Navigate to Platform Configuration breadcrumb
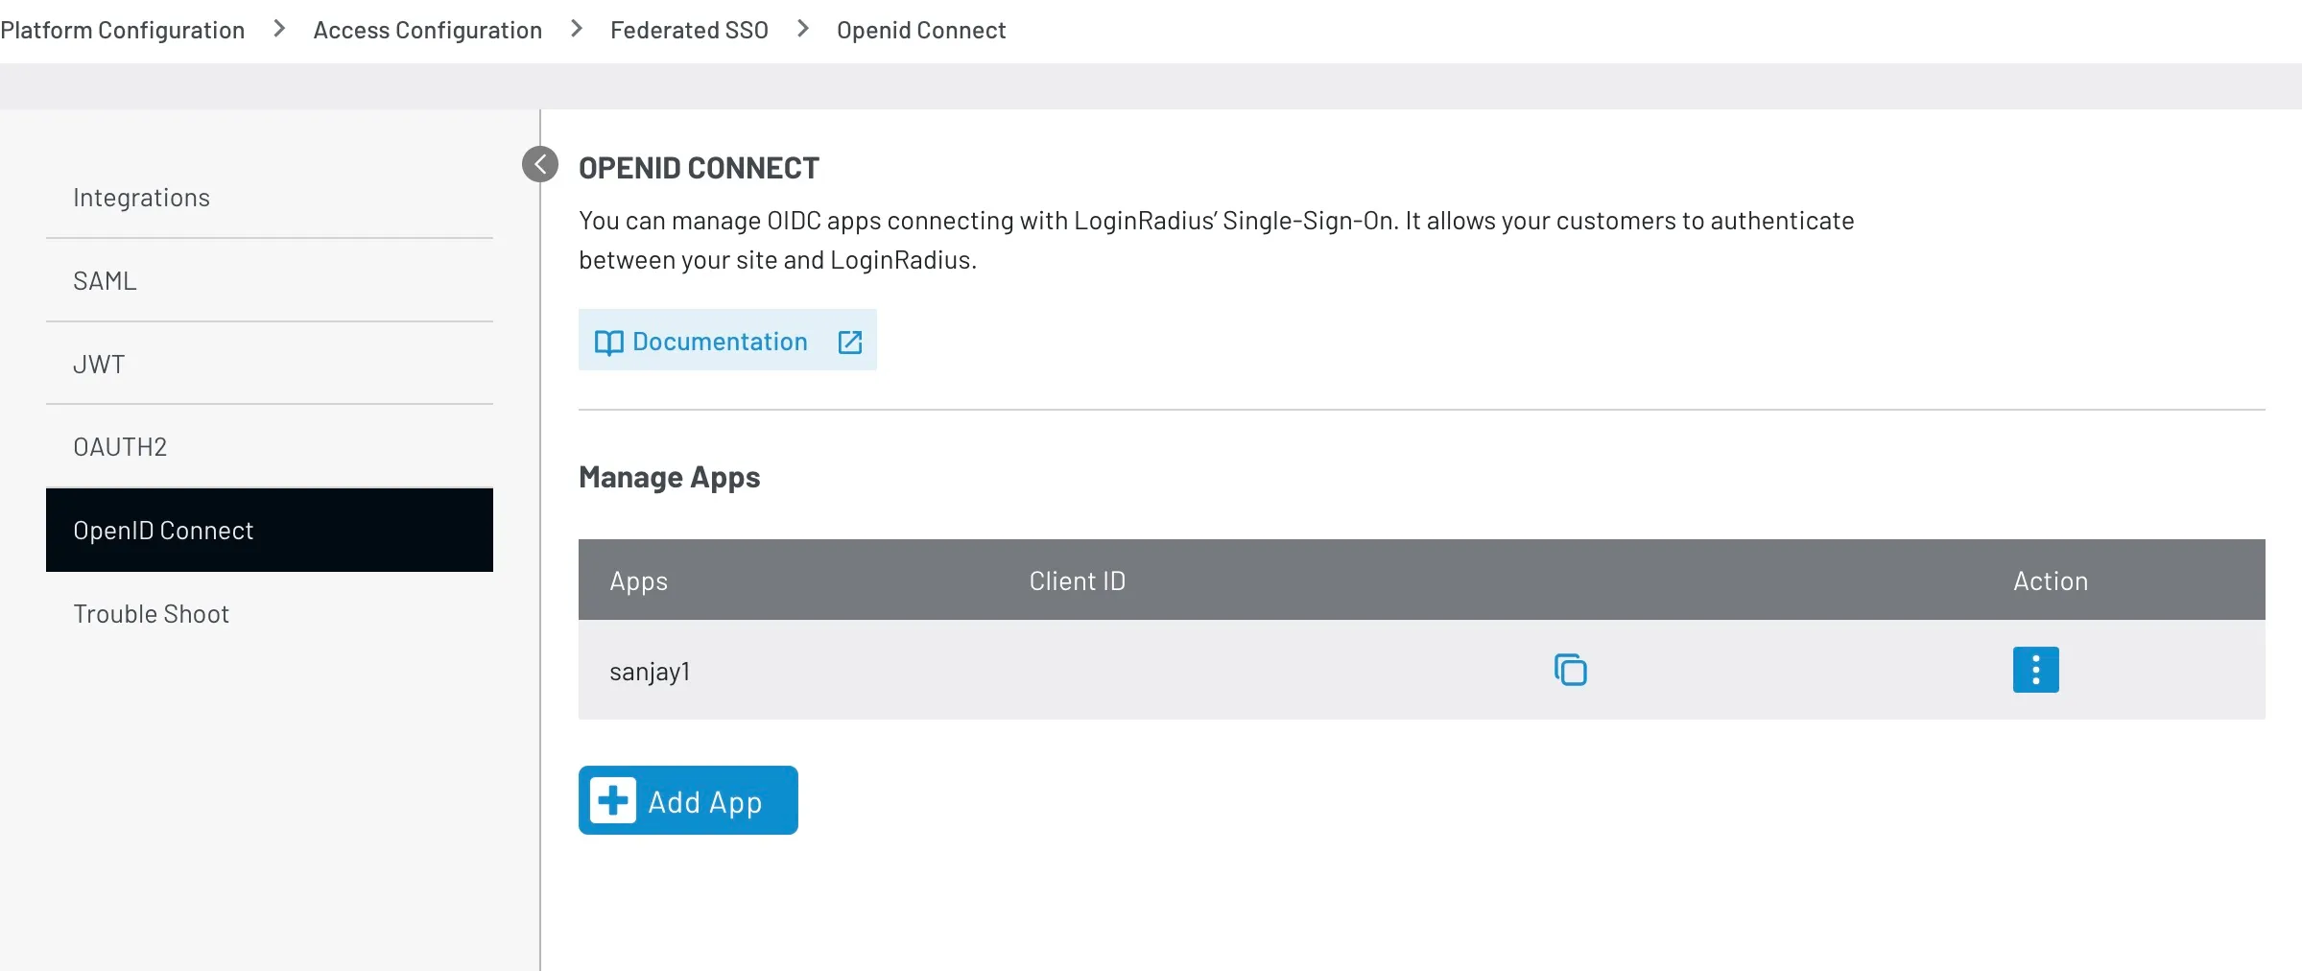This screenshot has height=971, width=2302. [x=123, y=29]
